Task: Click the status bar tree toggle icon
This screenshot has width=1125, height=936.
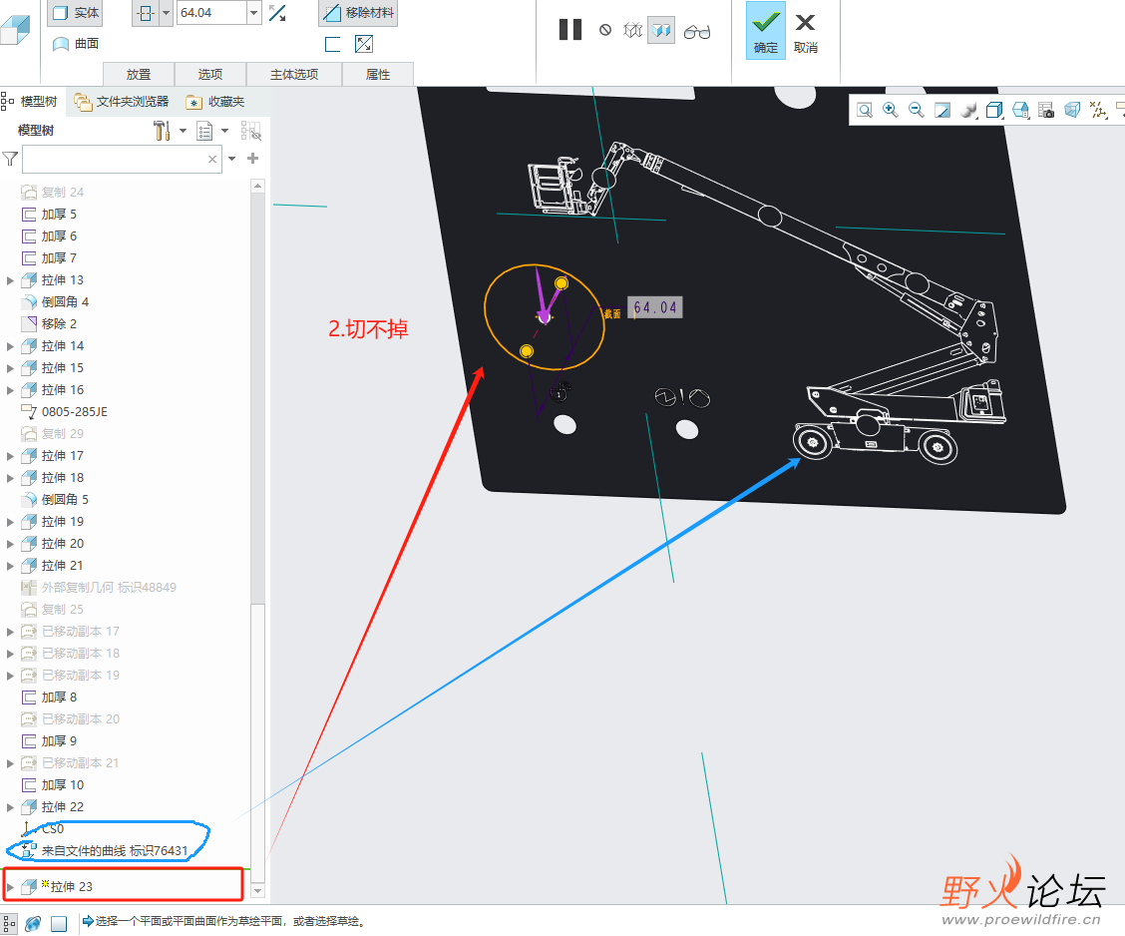Action: point(9,923)
